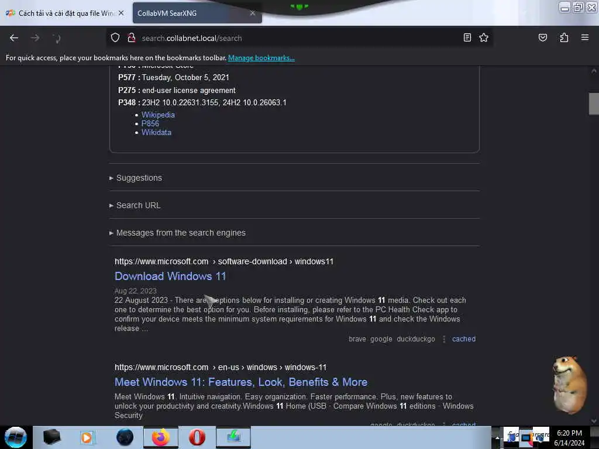
Task: Open the P856 link
Action: [150, 123]
